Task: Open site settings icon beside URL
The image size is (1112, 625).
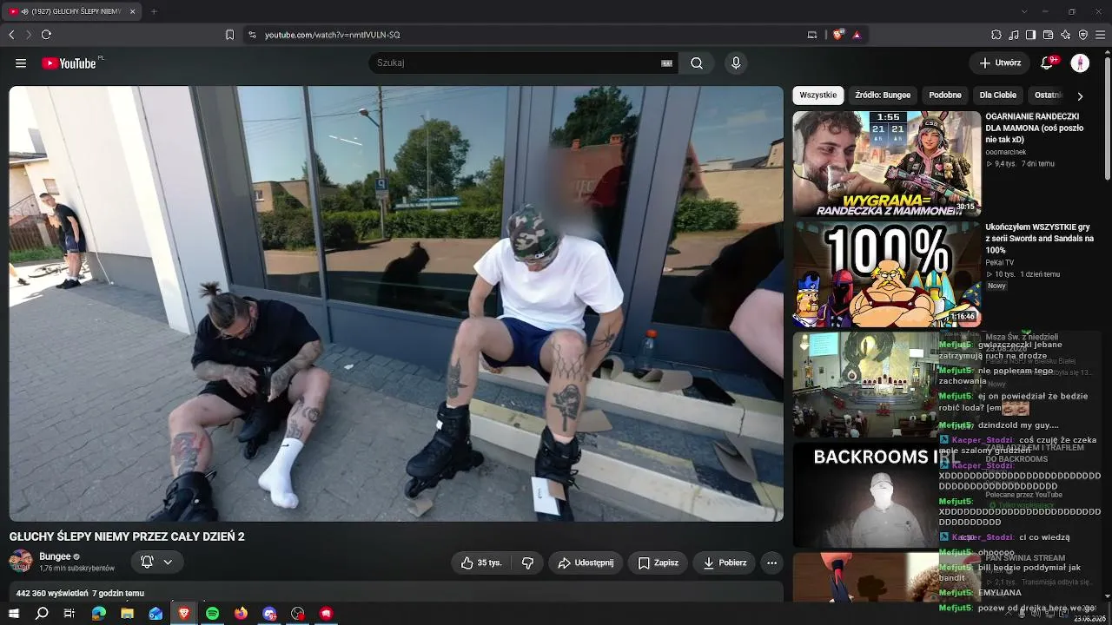Action: coord(252,35)
